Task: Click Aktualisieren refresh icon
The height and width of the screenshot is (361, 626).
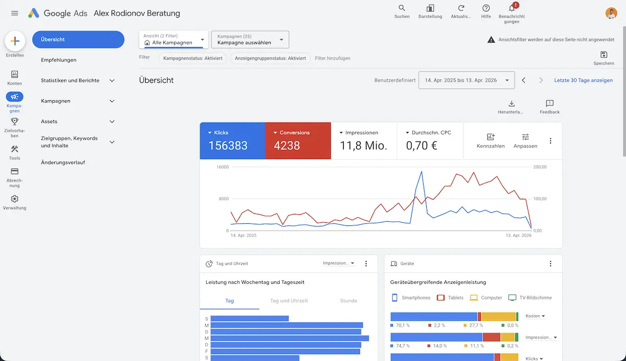Action: (461, 8)
